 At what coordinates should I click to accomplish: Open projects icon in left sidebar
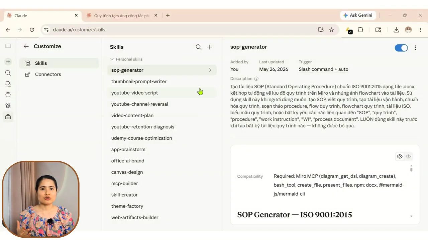tap(8, 95)
